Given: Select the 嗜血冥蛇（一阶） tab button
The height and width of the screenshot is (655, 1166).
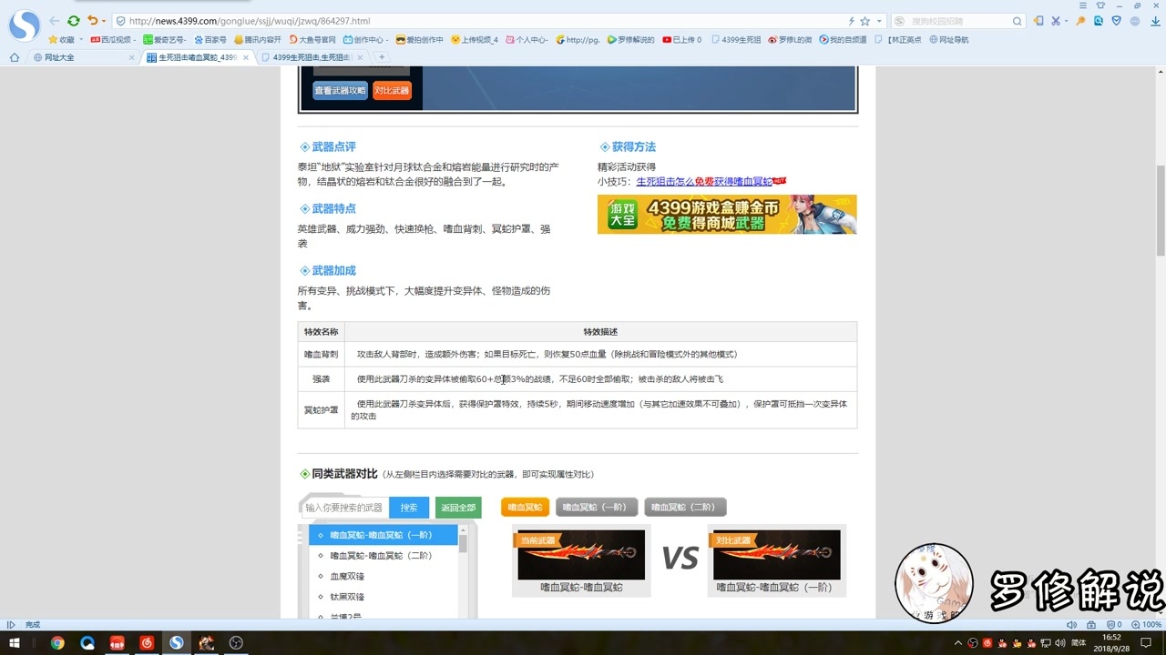Looking at the screenshot, I should [597, 508].
